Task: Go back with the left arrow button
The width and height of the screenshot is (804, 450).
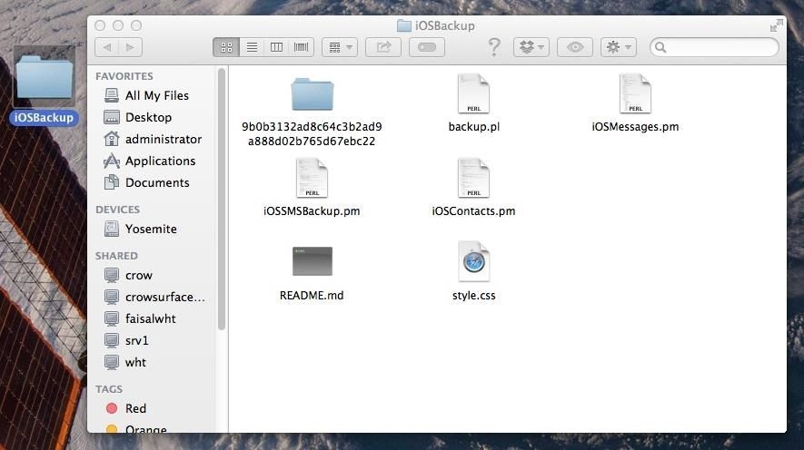Action: pos(107,47)
